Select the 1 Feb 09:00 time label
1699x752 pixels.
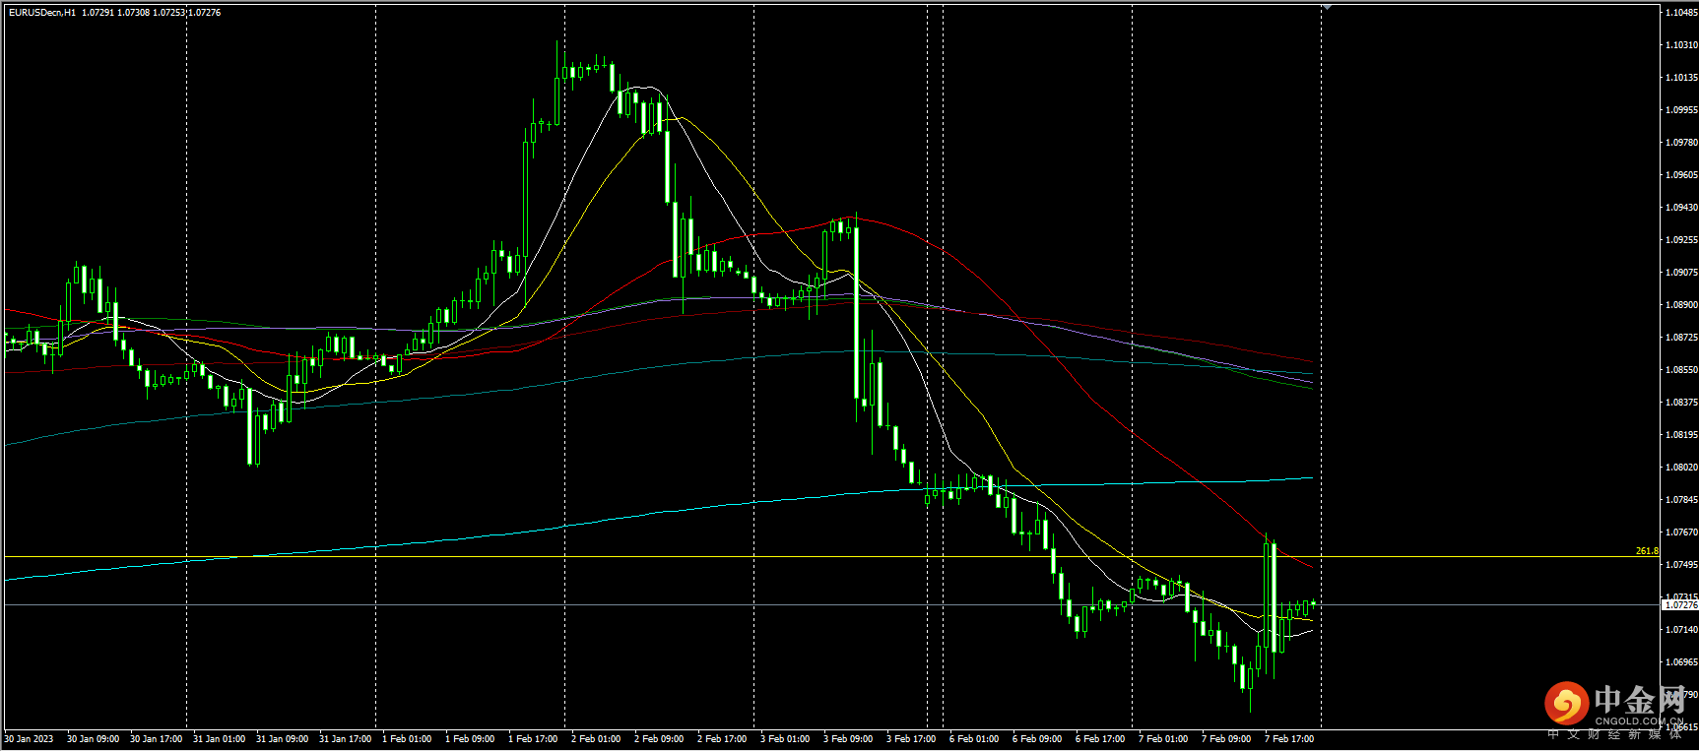click(x=470, y=738)
